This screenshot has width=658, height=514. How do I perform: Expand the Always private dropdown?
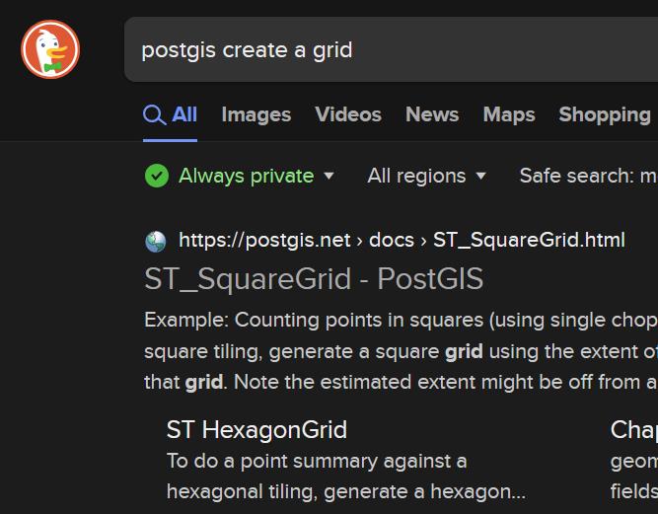pos(255,176)
